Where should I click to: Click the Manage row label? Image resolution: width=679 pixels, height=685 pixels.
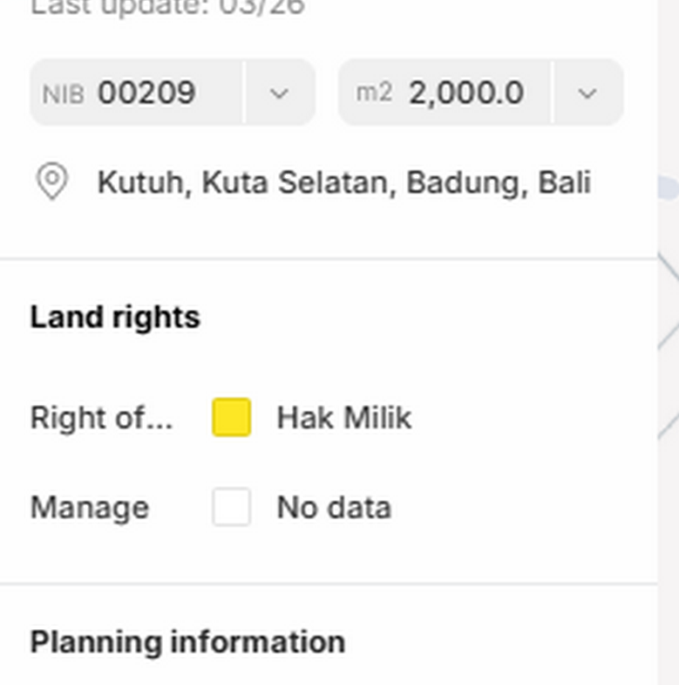[x=90, y=508]
